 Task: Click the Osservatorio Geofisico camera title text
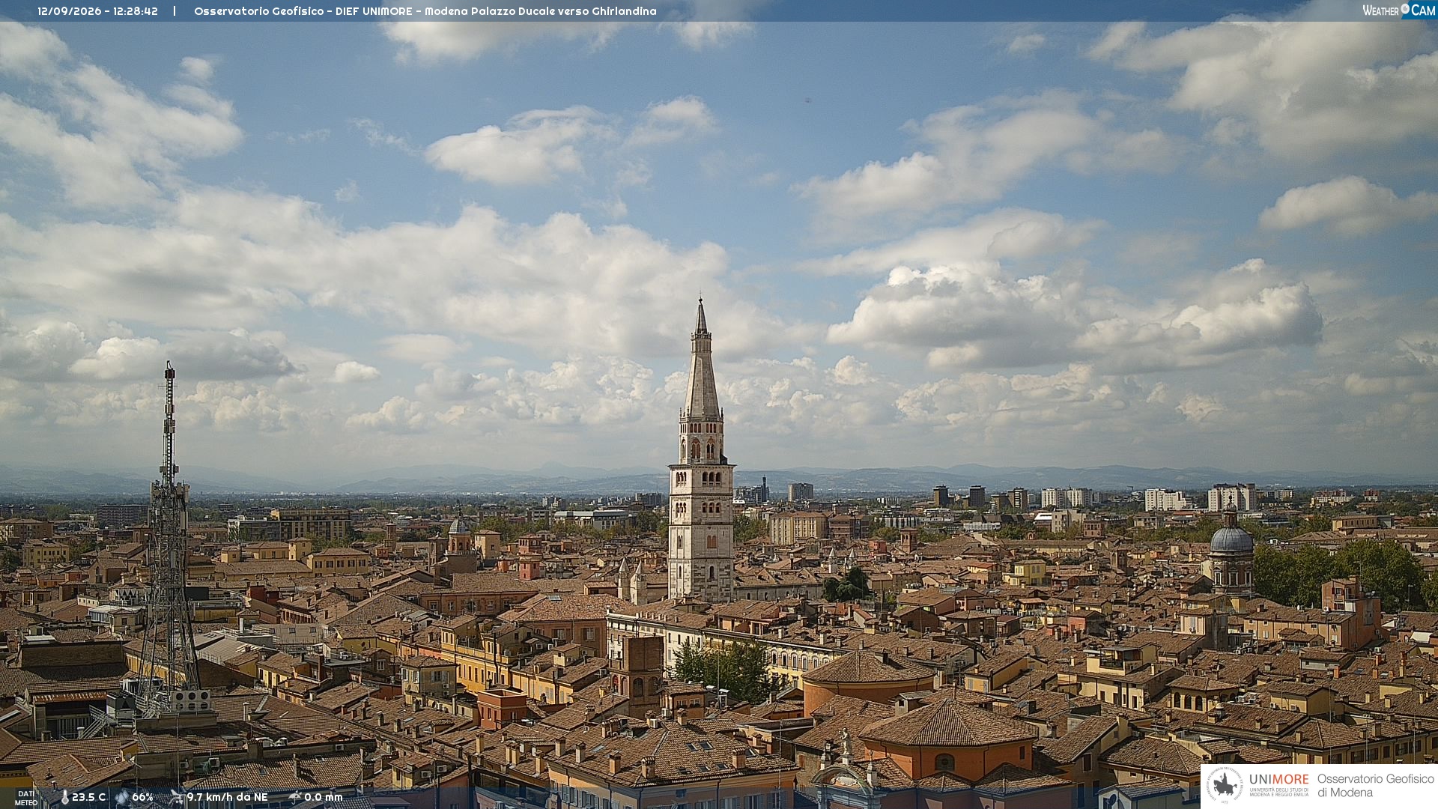tap(425, 11)
